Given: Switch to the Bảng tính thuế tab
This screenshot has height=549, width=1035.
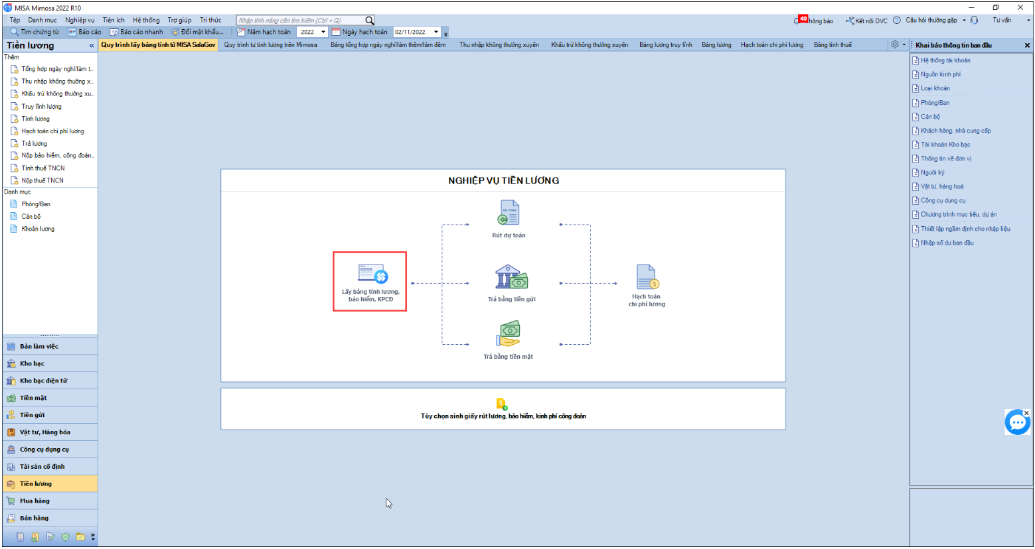Looking at the screenshot, I should (x=833, y=45).
